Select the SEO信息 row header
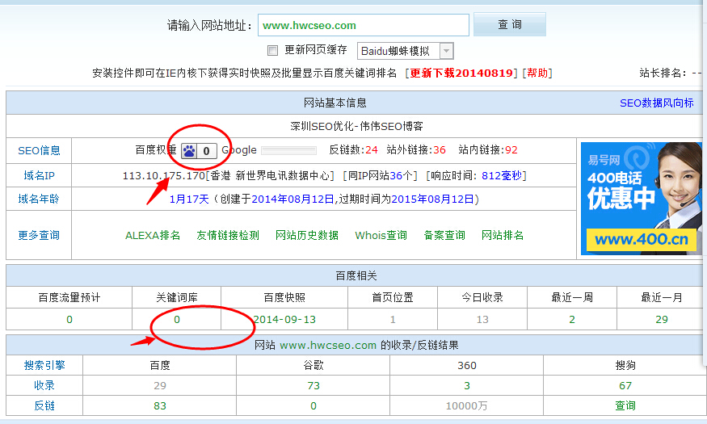Screen dimensions: 707x424 pos(39,150)
